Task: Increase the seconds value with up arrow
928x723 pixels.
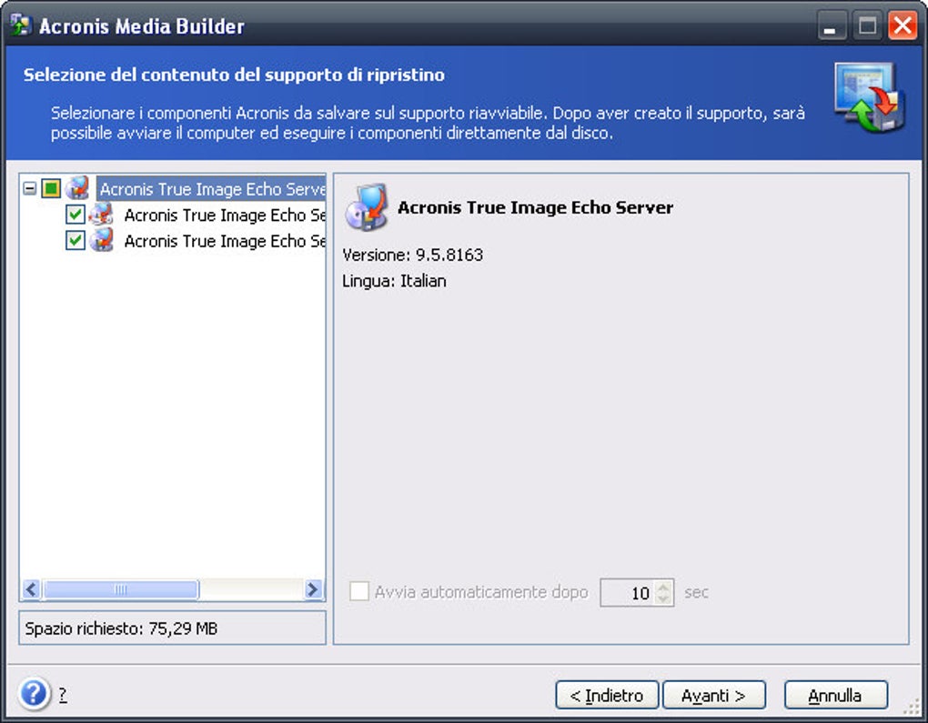Action: click(664, 587)
